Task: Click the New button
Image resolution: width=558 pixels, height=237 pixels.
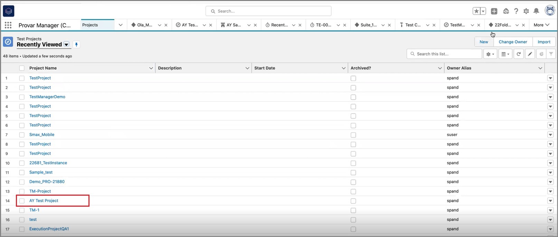Action: [x=484, y=42]
